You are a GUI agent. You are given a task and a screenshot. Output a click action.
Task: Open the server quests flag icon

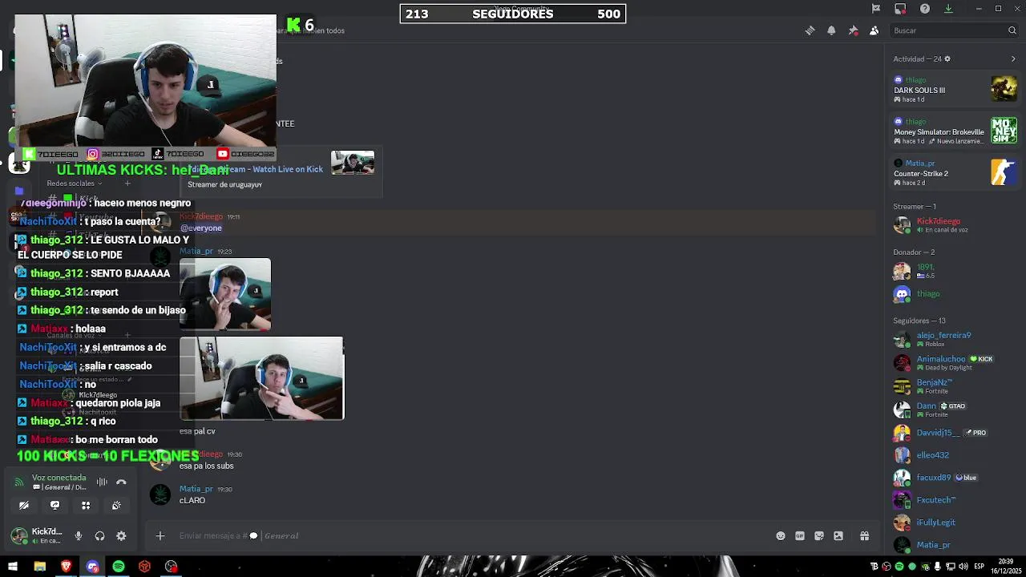coord(875,9)
